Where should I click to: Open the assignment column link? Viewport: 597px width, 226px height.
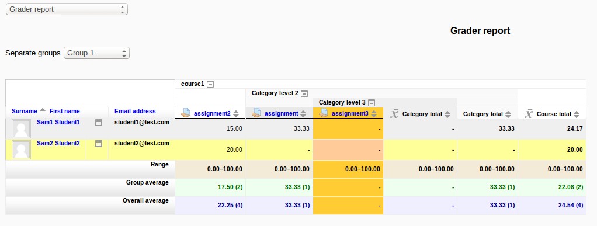[x=282, y=113]
